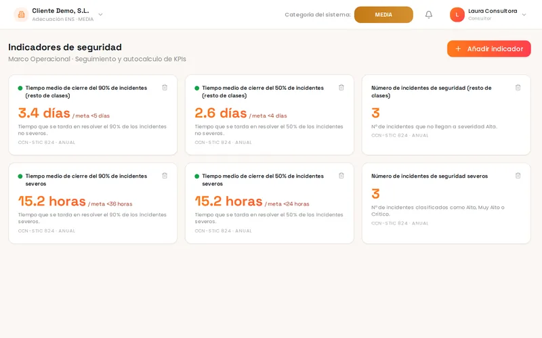
Task: Expand the Laura Consultora user menu chevron
Action: (524, 14)
